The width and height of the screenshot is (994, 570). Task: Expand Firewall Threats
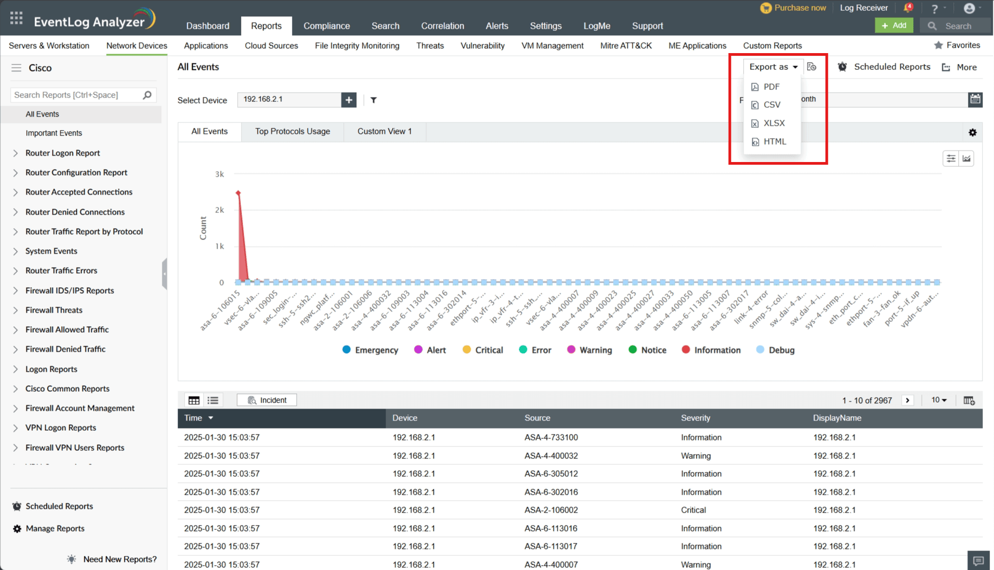pos(15,310)
